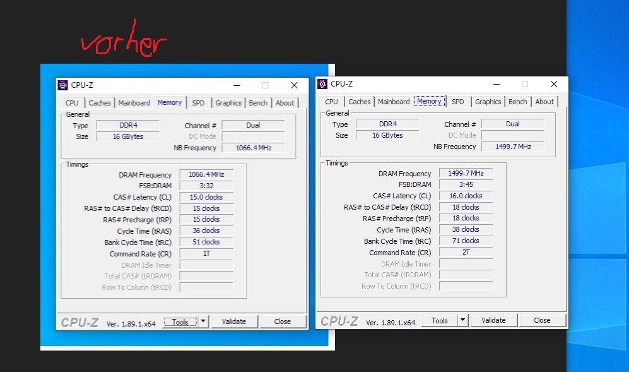This screenshot has height=372, width=629.
Task: Switch to Mainboard tab in left CPU-Z window
Action: click(x=134, y=103)
